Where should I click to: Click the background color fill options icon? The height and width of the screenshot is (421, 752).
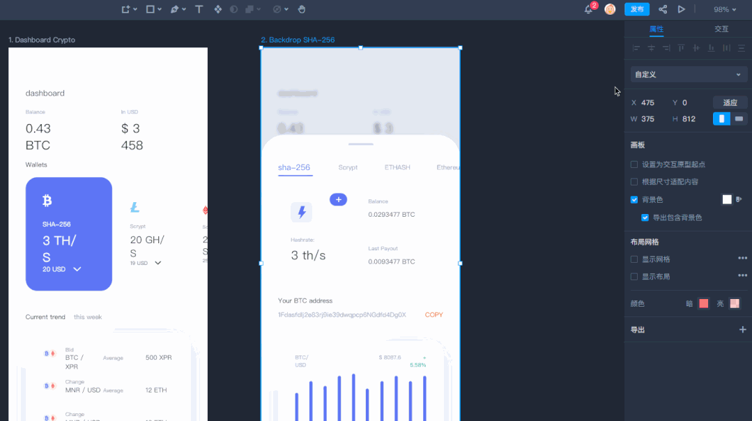[739, 199]
